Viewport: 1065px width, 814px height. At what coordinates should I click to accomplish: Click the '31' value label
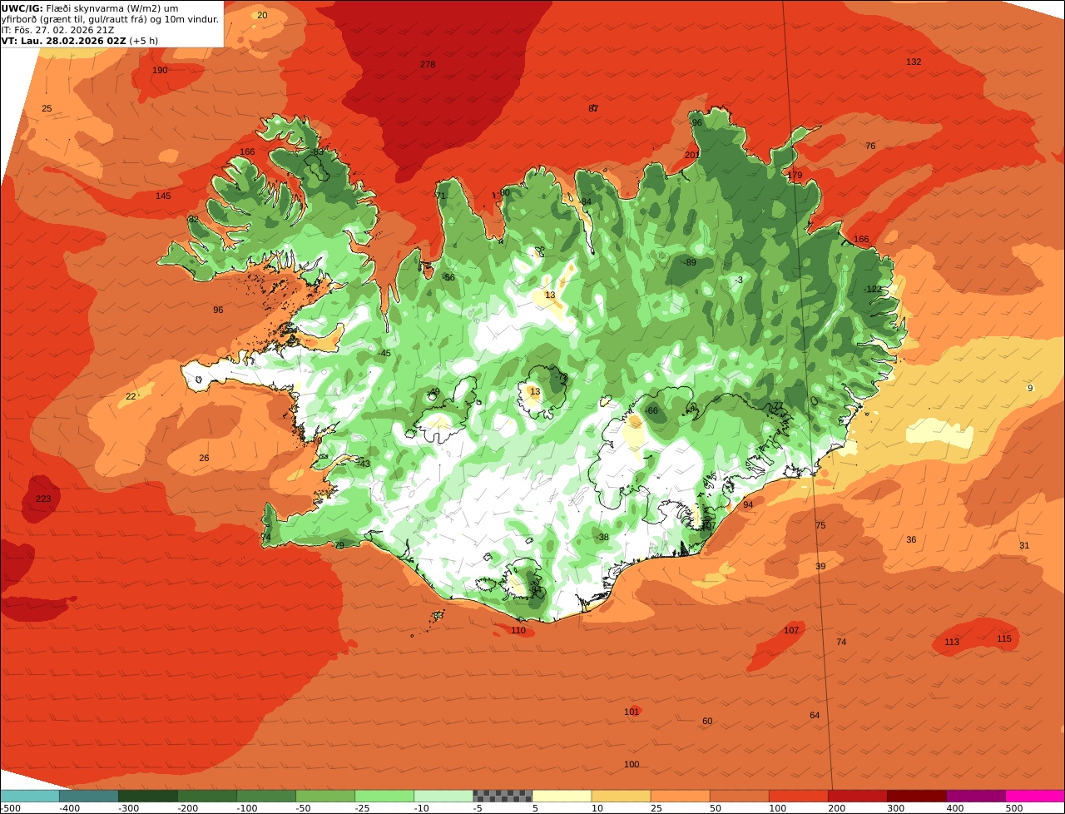(x=1024, y=545)
